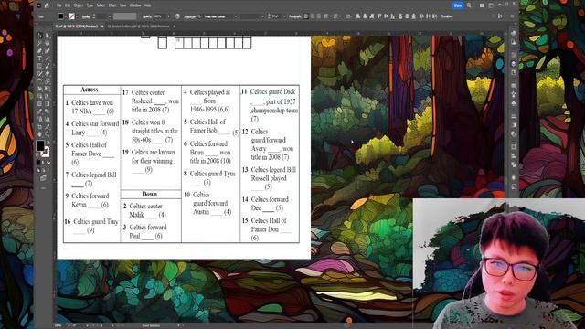Click the font name input field
Viewport: 585px width, 329px height.
click(x=218, y=16)
